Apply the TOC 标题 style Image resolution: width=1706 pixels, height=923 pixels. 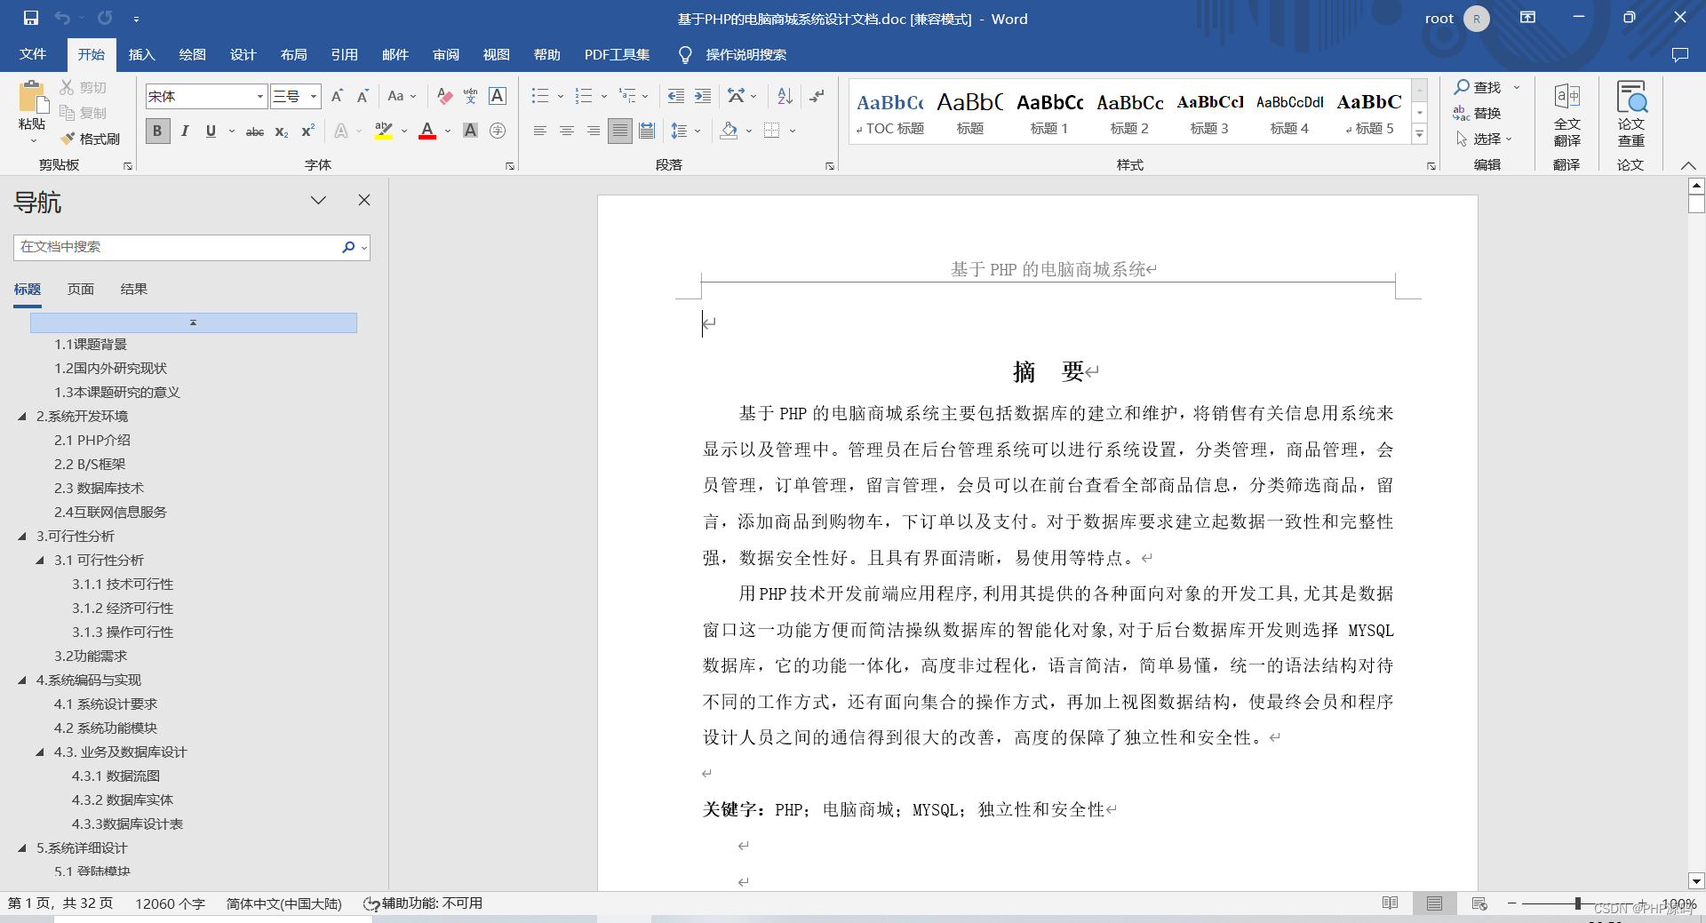889,113
